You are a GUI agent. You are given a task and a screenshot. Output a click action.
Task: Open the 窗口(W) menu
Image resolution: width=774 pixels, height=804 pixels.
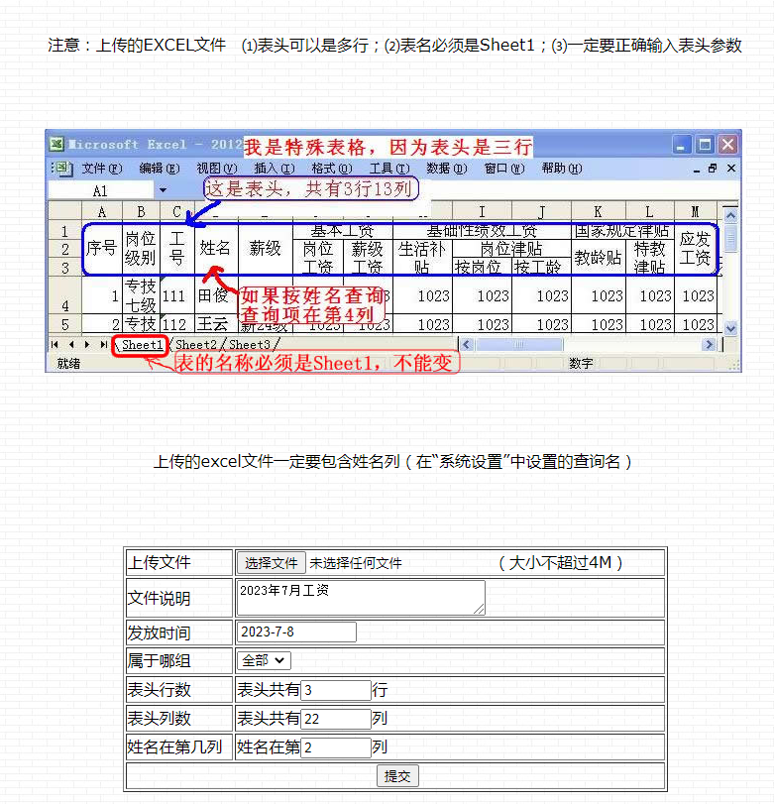[504, 169]
